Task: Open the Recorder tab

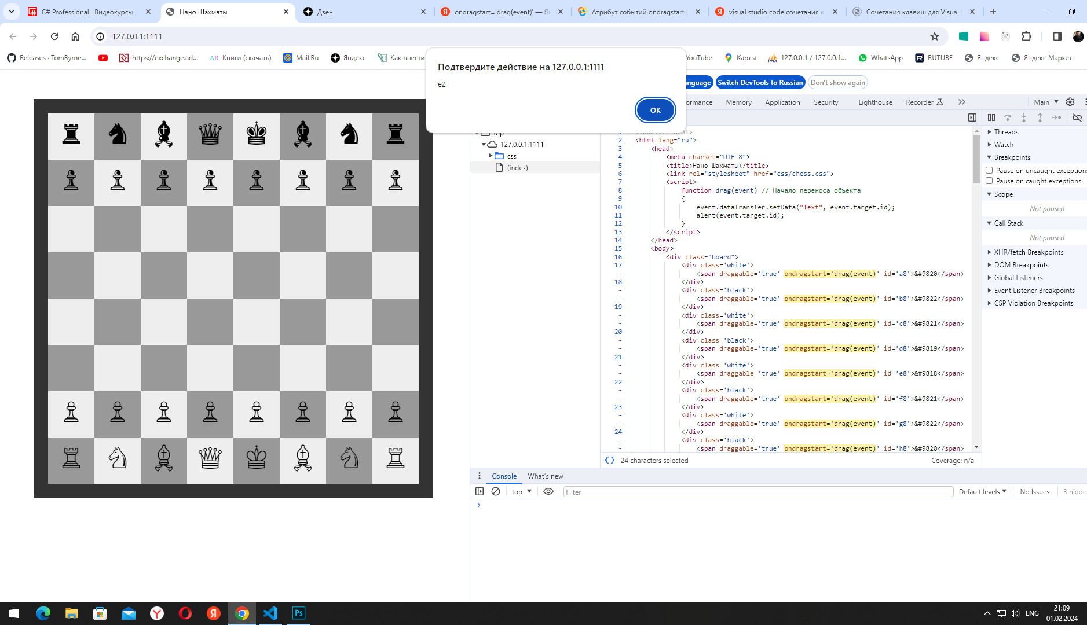Action: click(x=924, y=102)
